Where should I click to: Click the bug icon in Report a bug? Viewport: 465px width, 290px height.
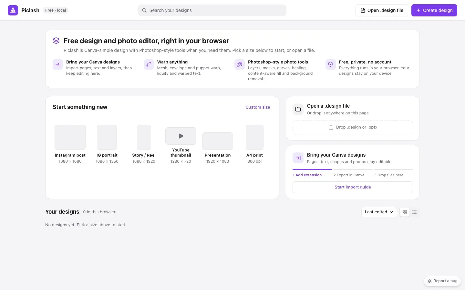(429, 281)
